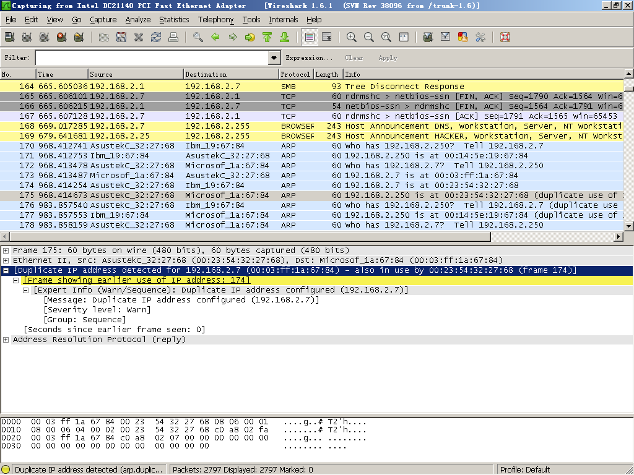Edit capture filters toolbar icon
The image size is (634, 475).
click(x=428, y=37)
